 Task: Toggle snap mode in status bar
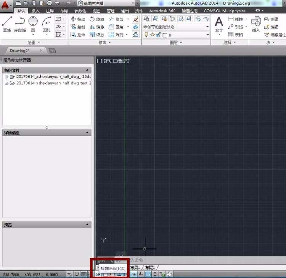(77, 274)
